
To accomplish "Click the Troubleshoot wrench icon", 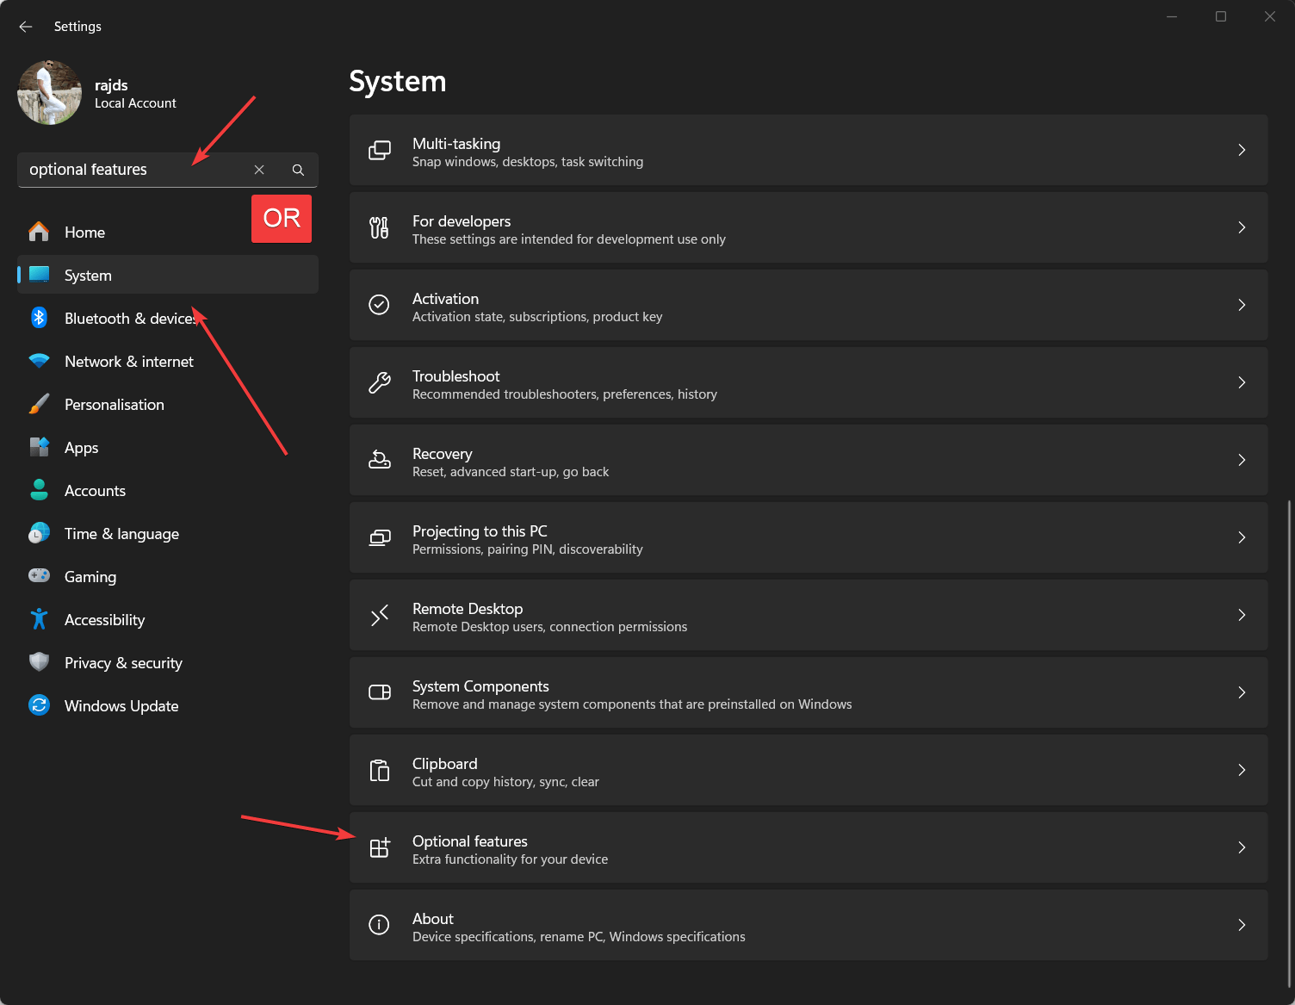I will click(x=379, y=382).
